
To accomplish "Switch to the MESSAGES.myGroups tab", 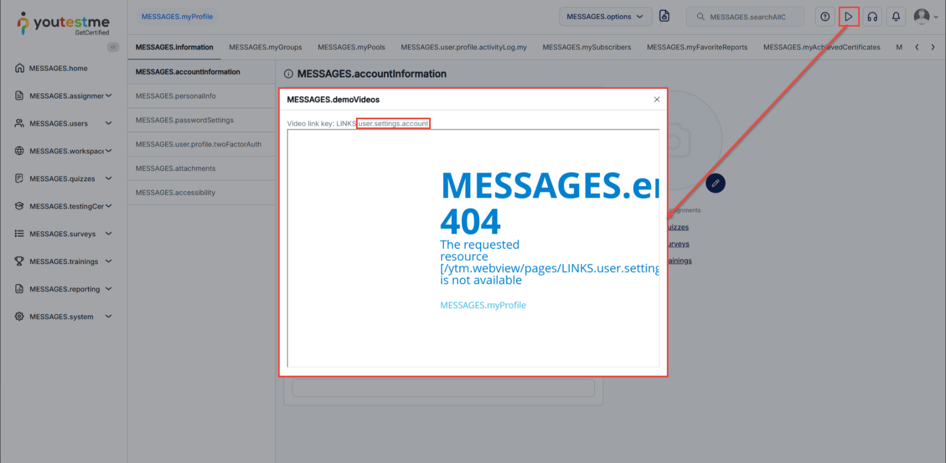I will [x=266, y=47].
